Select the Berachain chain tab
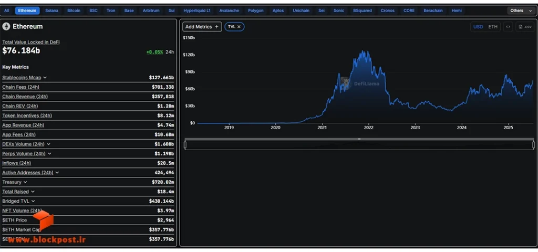Screen dimensions: 538x252 433,10
